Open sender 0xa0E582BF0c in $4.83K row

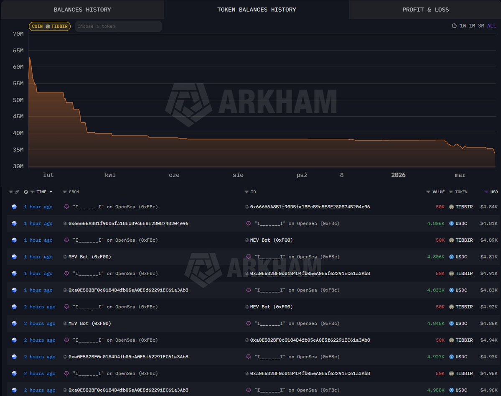coord(128,290)
